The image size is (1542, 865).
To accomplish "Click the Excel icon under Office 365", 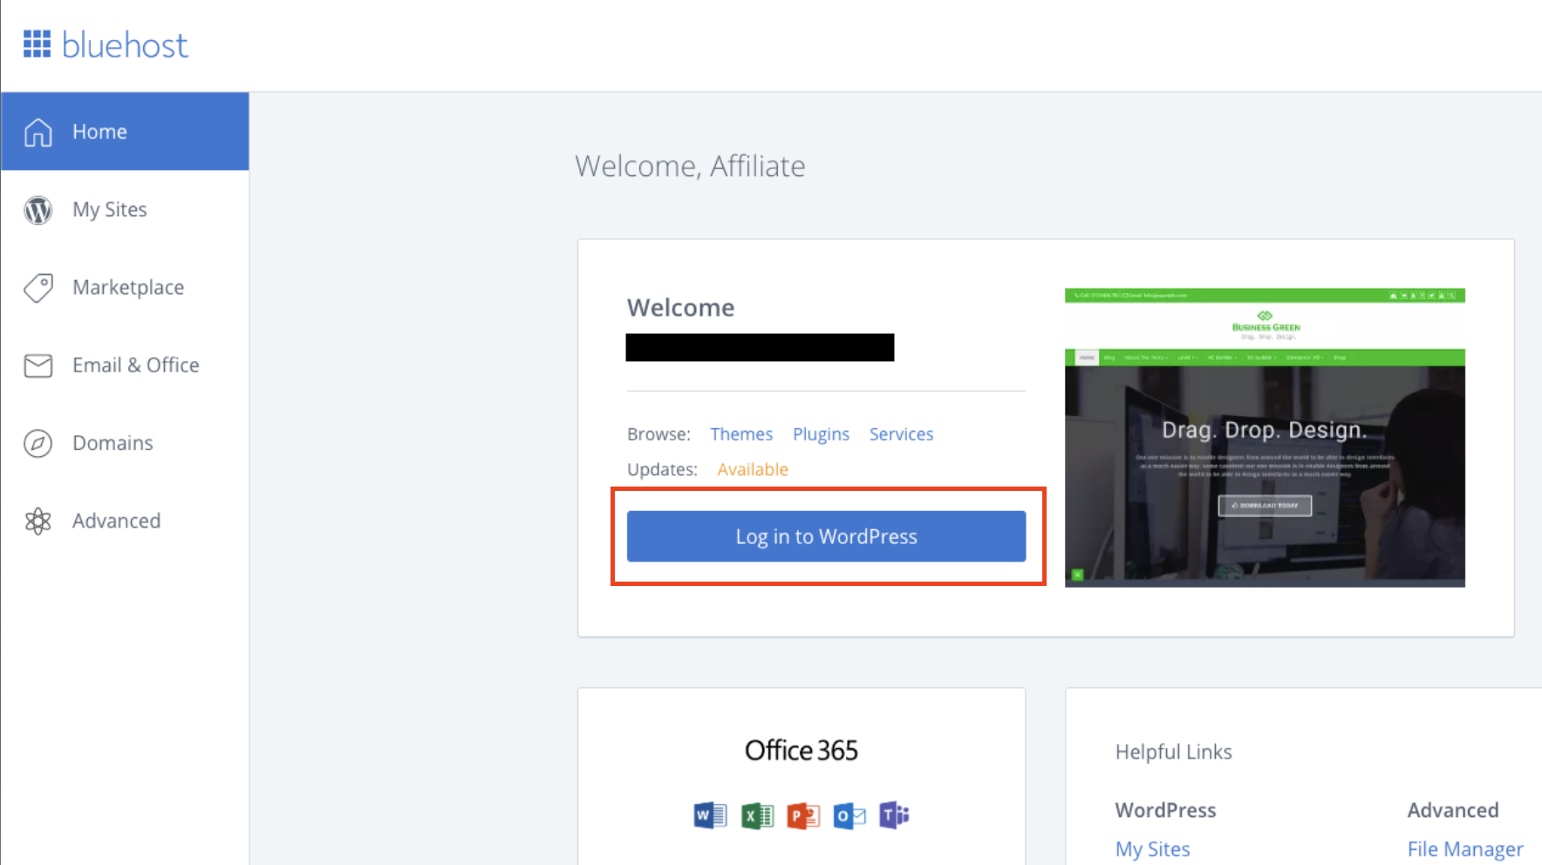I will [757, 815].
